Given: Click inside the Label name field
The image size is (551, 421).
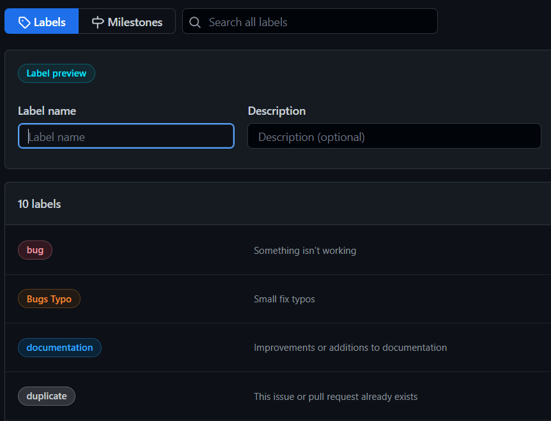Looking at the screenshot, I should point(126,135).
